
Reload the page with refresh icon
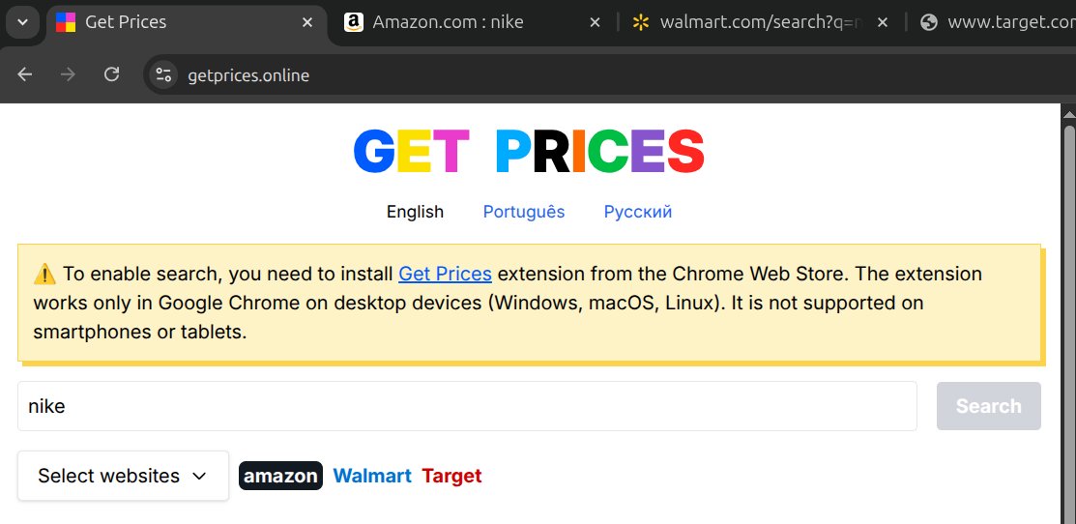(111, 74)
